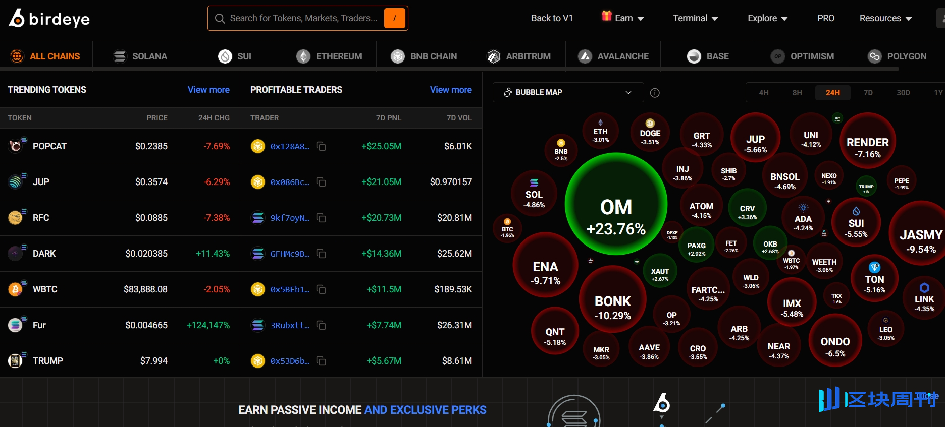The image size is (945, 427).
Task: Click the green OM bubble
Action: (x=616, y=204)
